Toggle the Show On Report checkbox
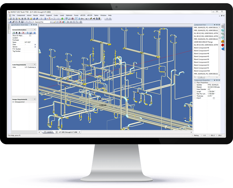233x188 pixels. tap(30, 35)
